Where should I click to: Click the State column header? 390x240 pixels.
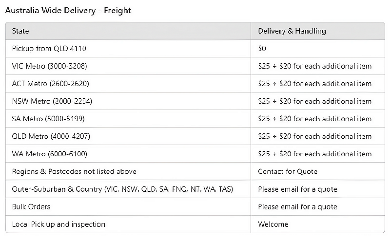pos(20,31)
